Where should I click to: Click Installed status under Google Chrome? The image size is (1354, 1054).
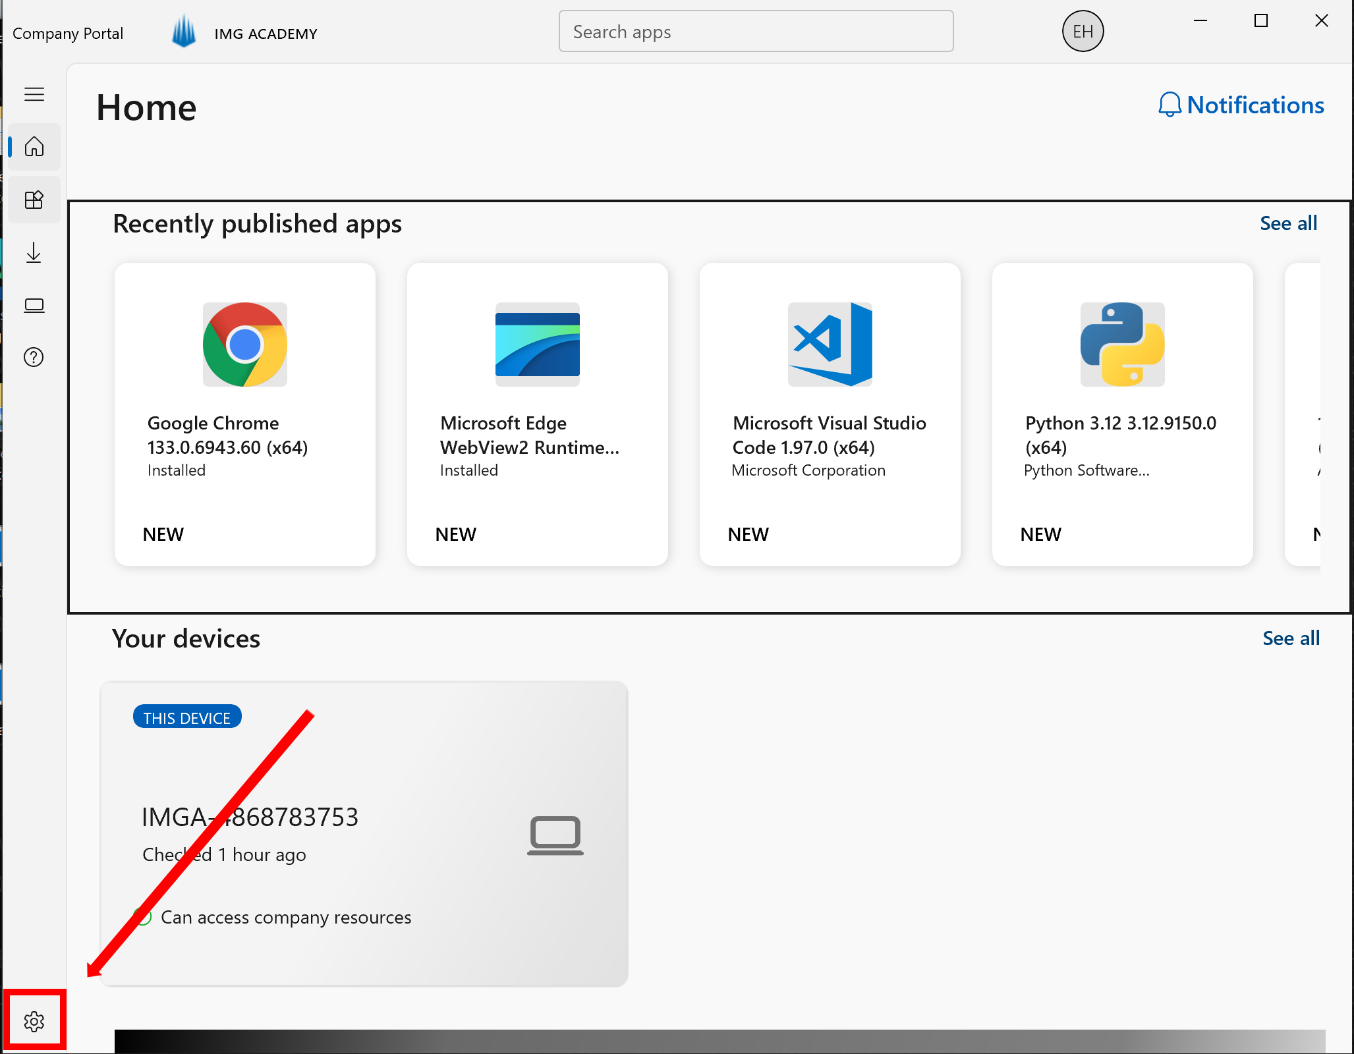(176, 470)
